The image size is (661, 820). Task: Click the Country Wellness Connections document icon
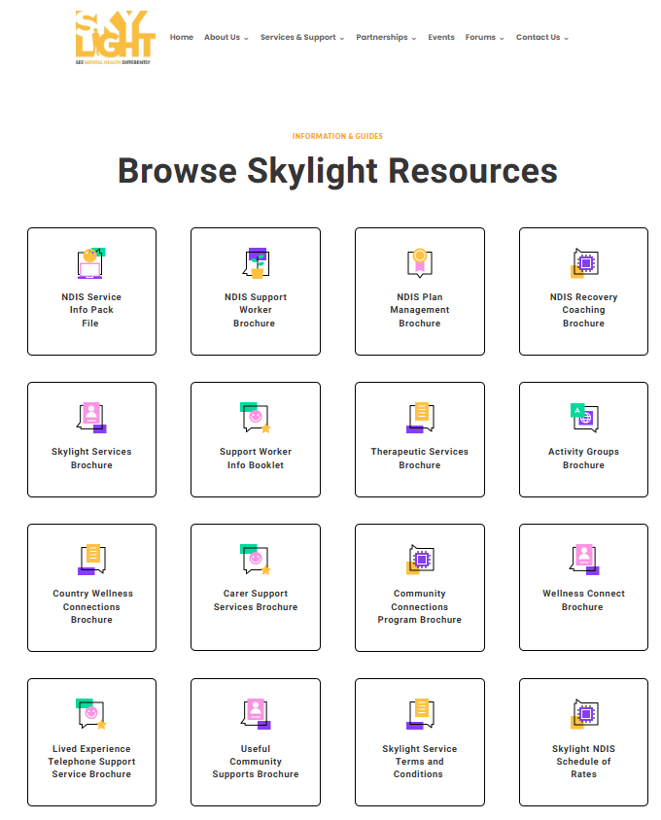click(91, 559)
